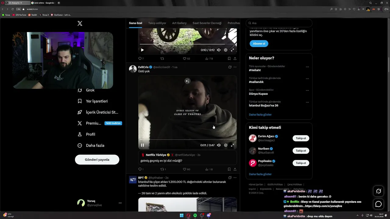Open settings of top video
The height and width of the screenshot is (219, 390).
[225, 50]
